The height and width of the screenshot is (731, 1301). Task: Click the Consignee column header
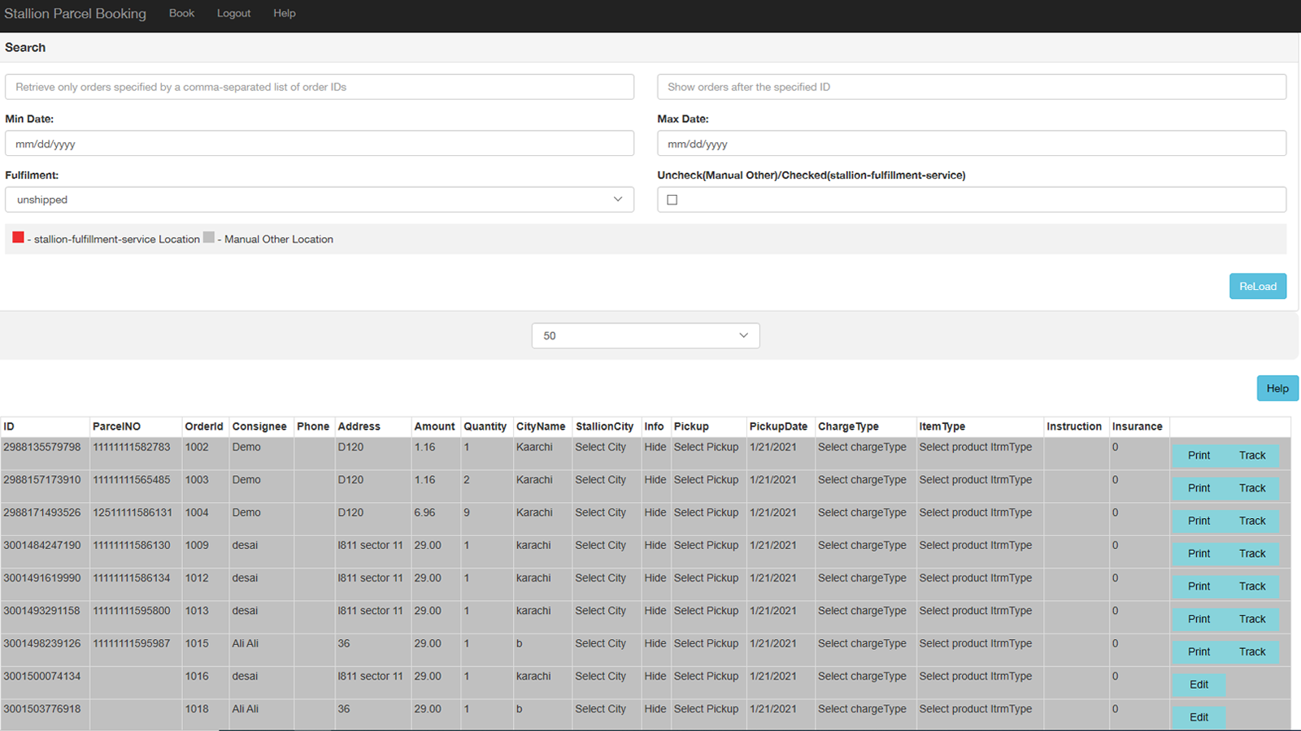click(259, 426)
